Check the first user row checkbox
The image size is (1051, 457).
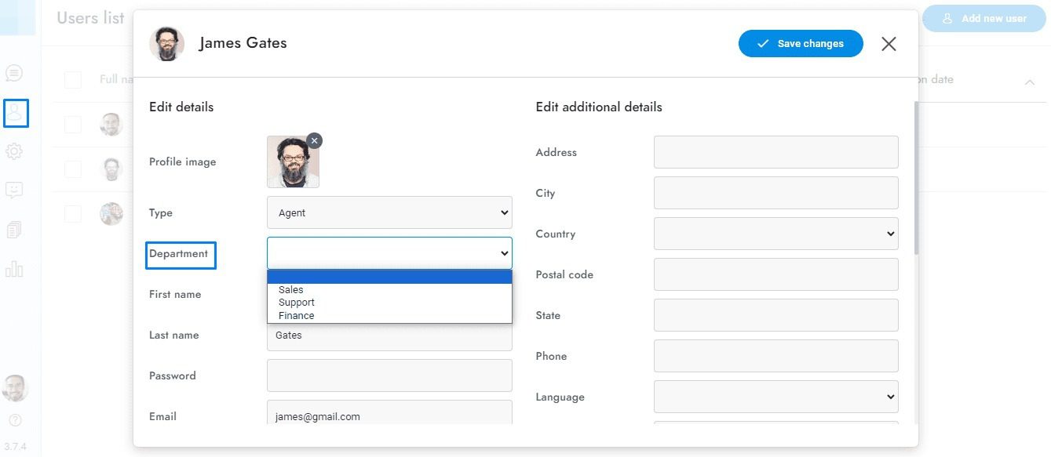coord(73,124)
